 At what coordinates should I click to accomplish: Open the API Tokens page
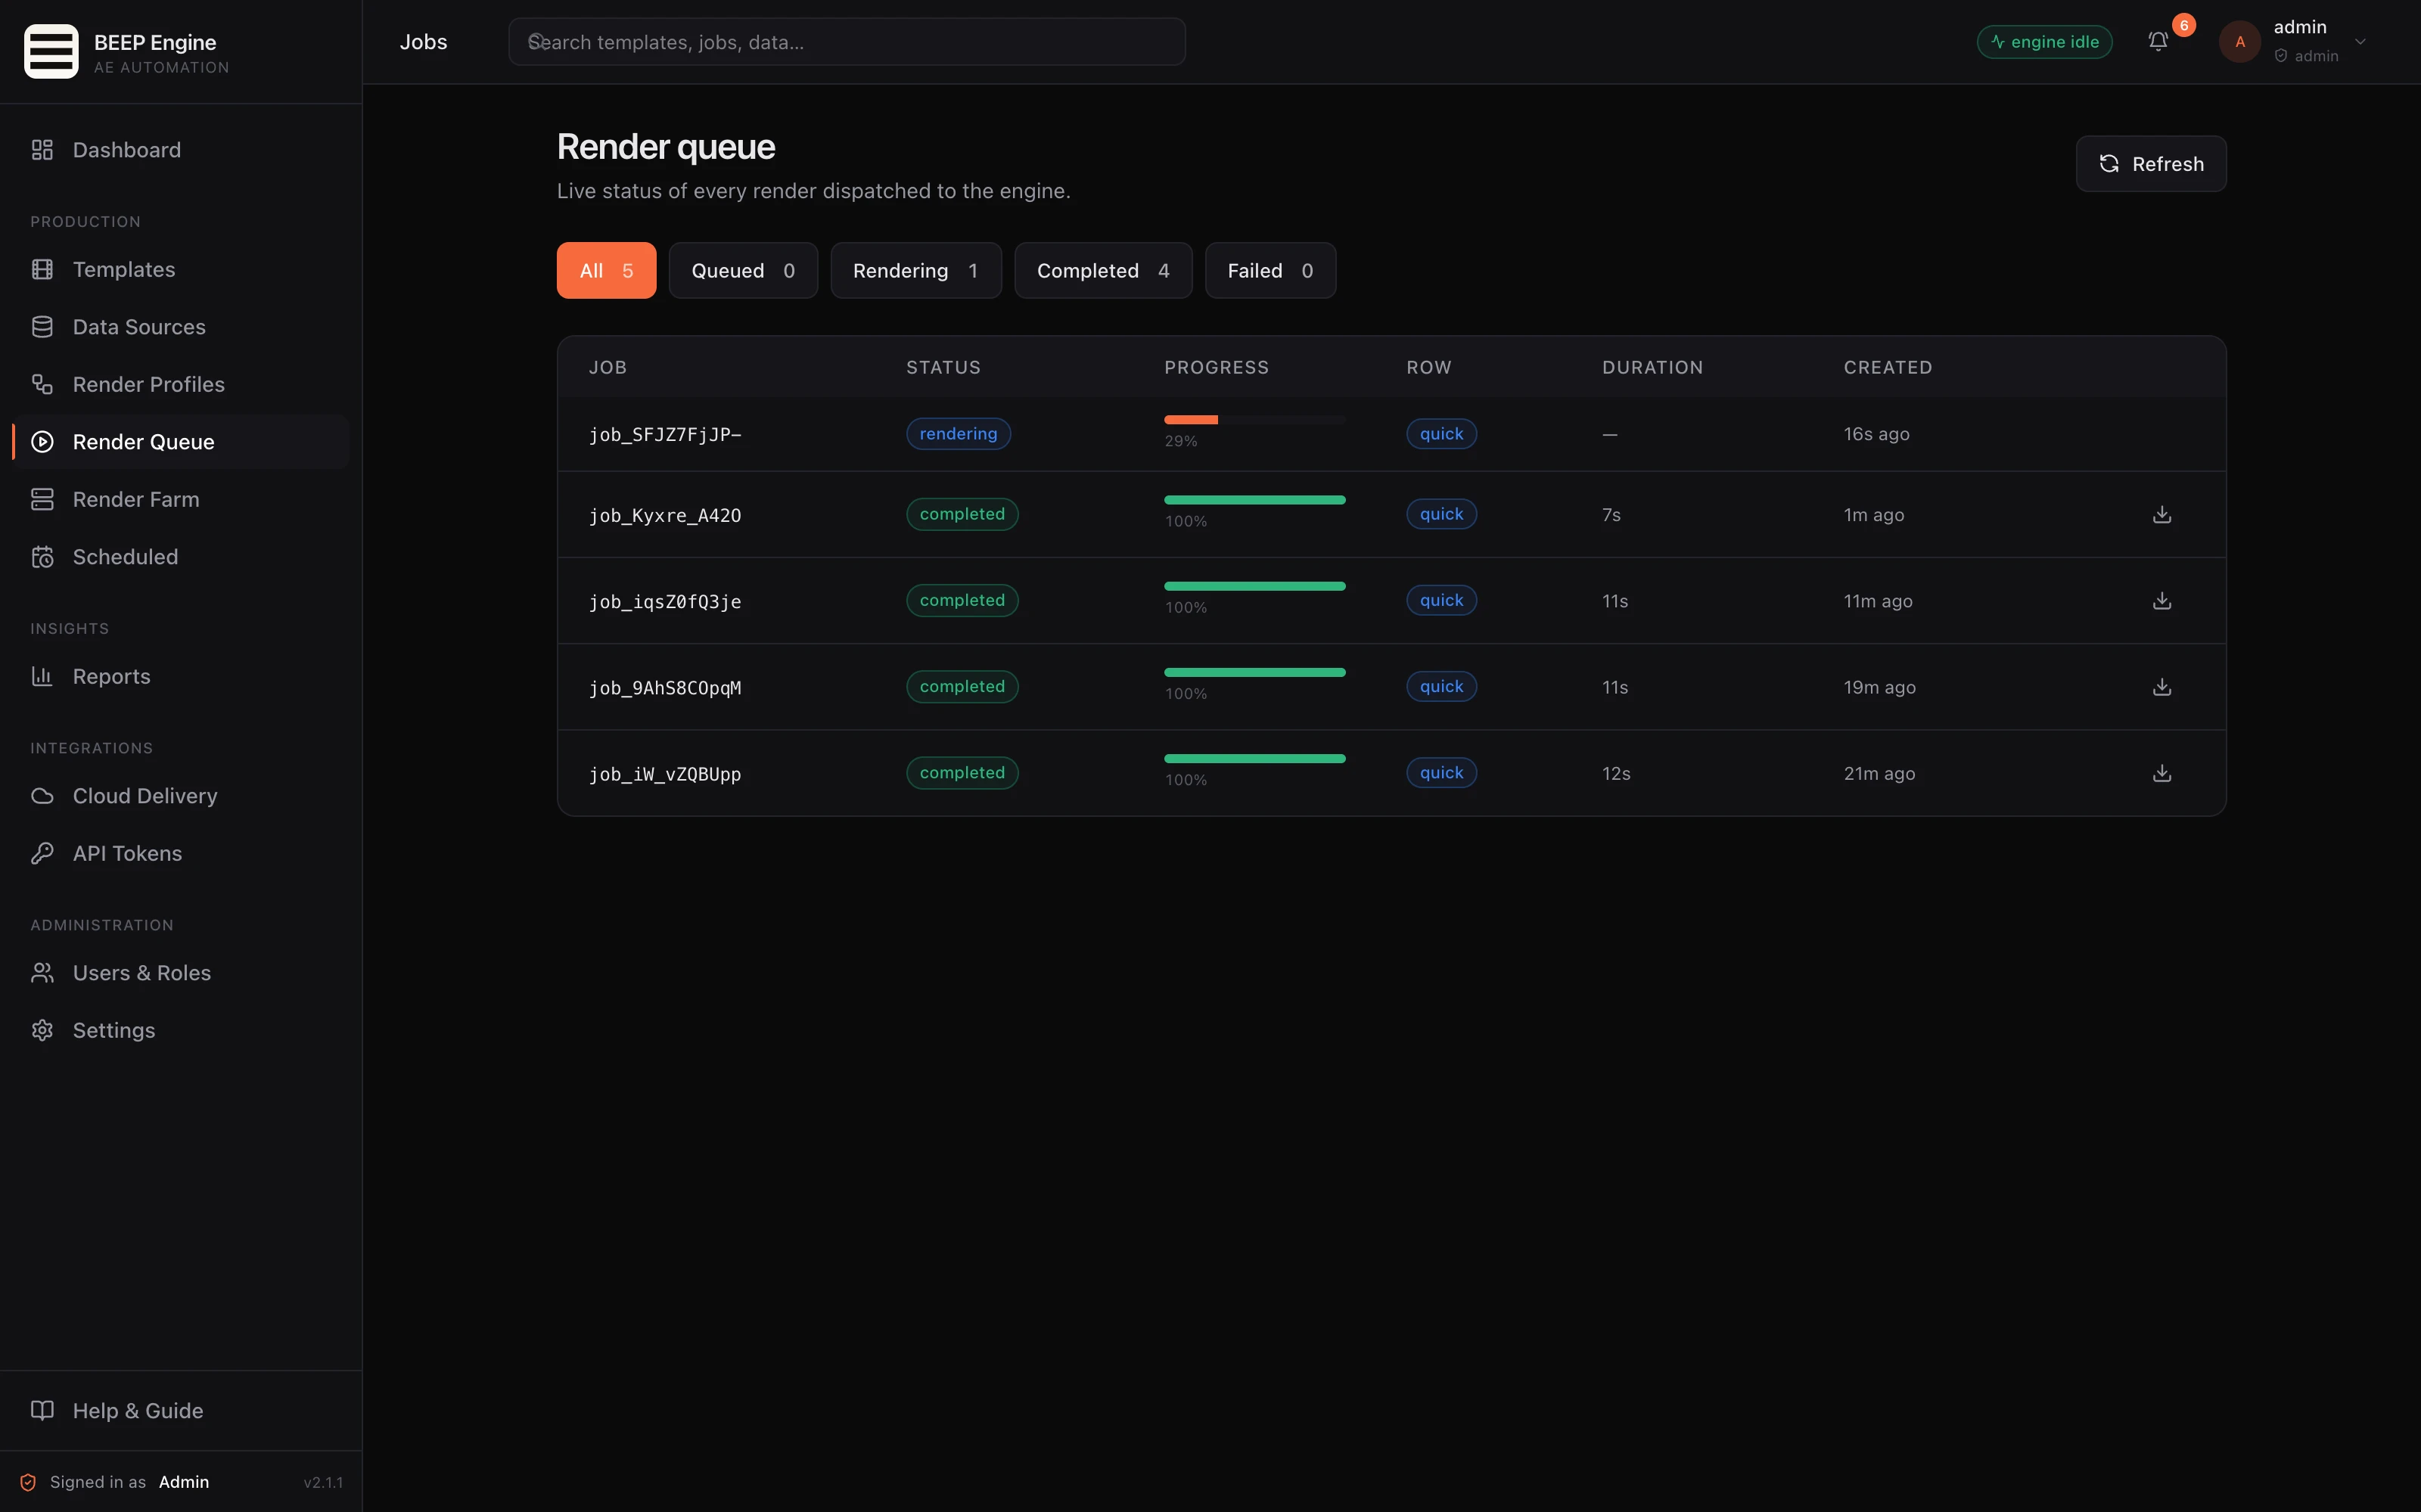(181, 853)
